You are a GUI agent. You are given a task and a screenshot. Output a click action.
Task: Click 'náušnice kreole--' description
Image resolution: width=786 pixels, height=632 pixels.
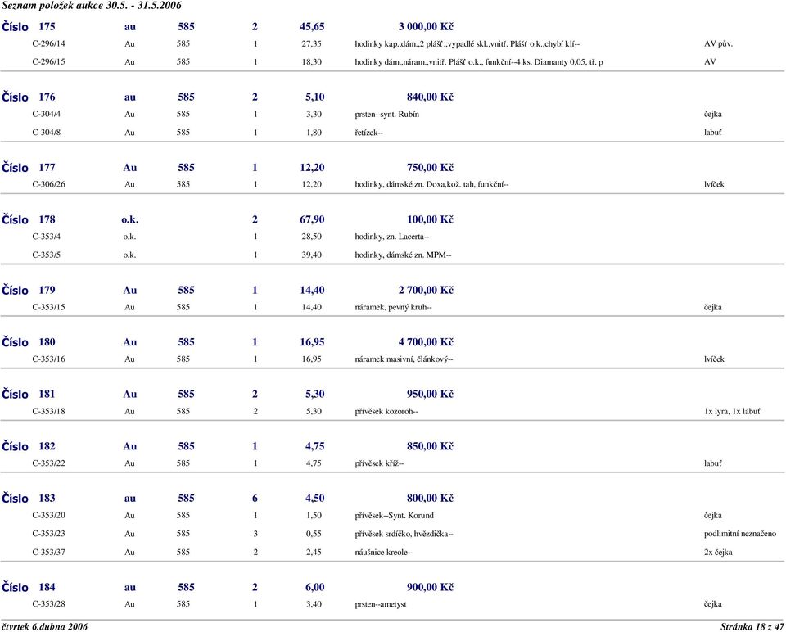[383, 552]
